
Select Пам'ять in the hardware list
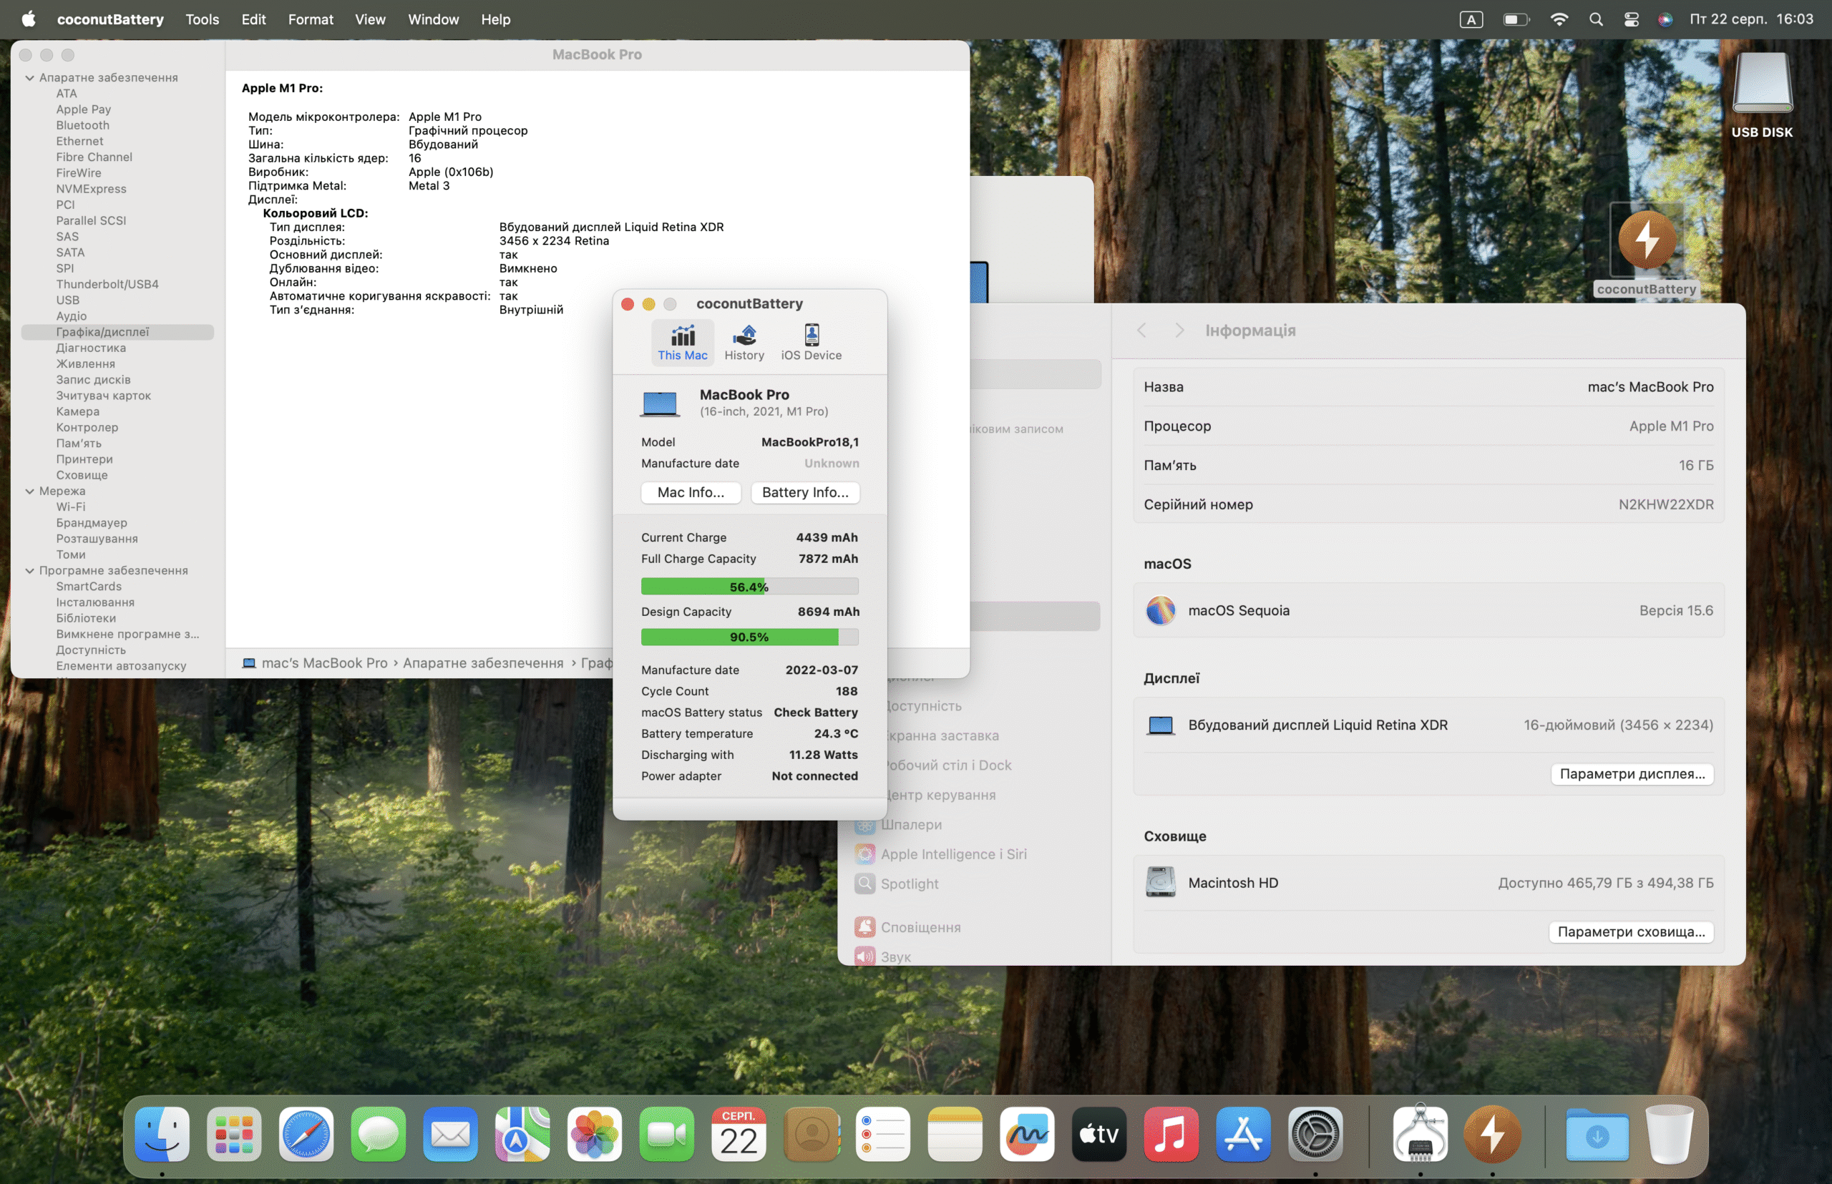pyautogui.click(x=79, y=444)
